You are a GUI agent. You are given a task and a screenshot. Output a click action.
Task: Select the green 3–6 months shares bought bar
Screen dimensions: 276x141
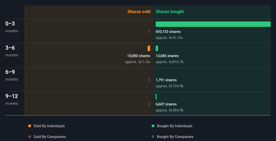pyautogui.click(x=157, y=48)
